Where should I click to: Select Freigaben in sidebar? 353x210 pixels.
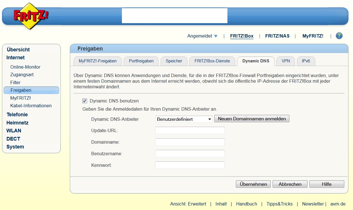coord(31,90)
